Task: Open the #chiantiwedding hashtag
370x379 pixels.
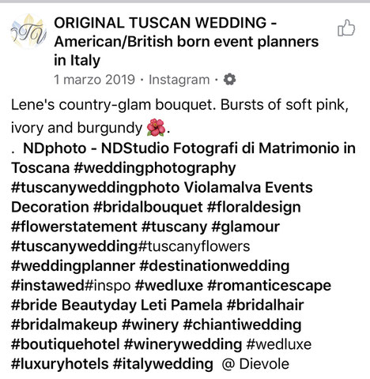Action: click(242, 325)
